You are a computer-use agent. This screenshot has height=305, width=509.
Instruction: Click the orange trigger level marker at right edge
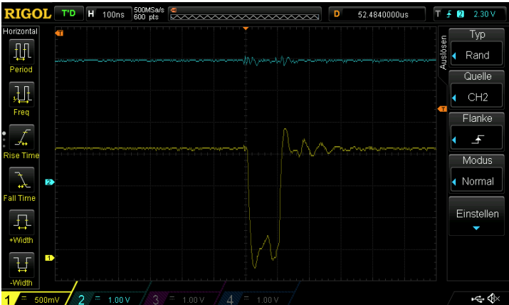tap(441, 109)
